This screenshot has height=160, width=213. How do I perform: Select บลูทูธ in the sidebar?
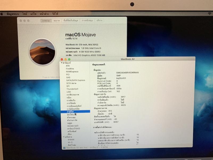click(x=70, y=123)
